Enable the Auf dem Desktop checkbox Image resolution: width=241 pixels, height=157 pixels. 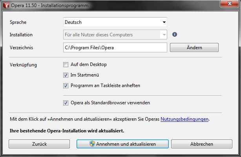click(x=66, y=65)
